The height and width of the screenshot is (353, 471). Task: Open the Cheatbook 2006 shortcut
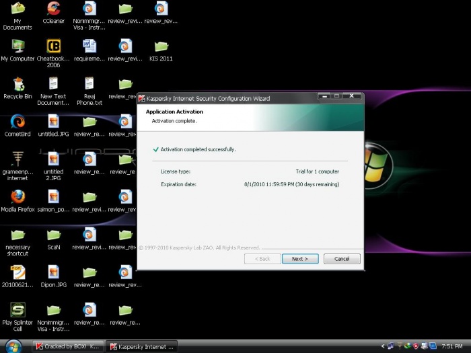click(x=53, y=53)
